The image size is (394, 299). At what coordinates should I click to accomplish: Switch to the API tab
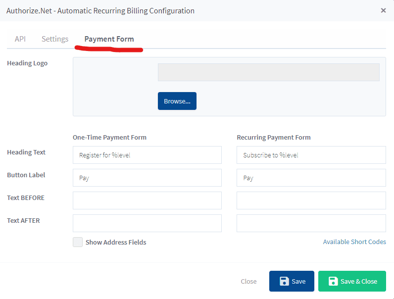[x=20, y=39]
